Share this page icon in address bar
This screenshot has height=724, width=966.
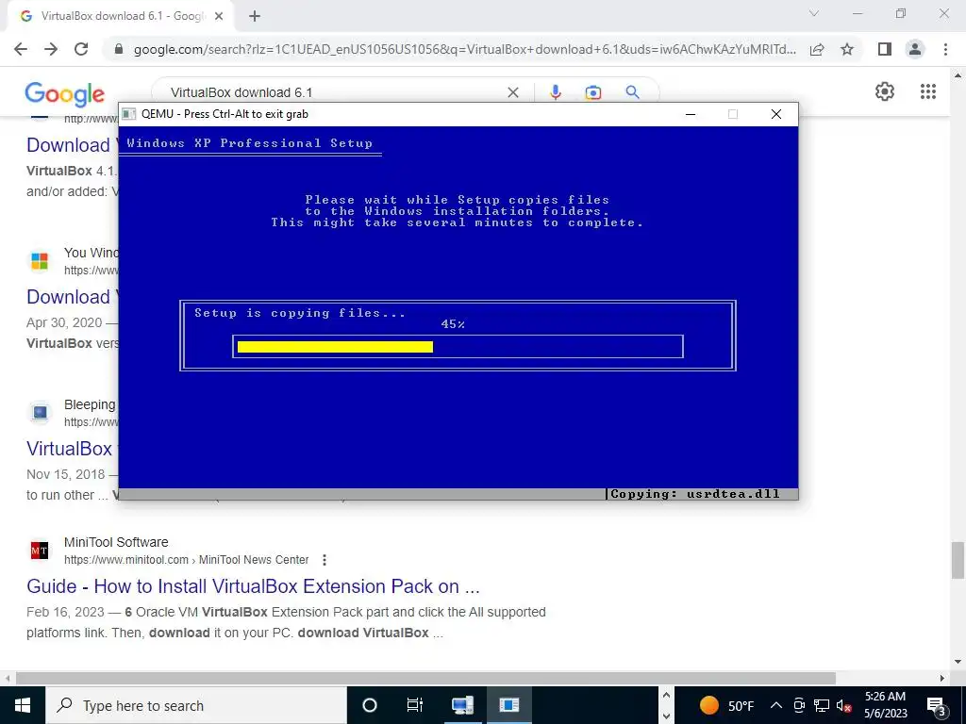[817, 49]
